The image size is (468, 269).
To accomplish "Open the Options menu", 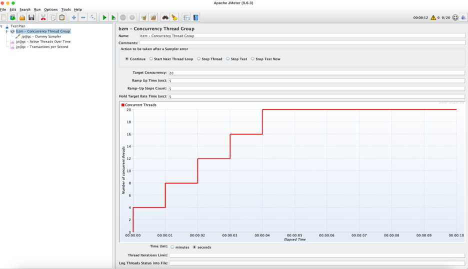I will click(50, 9).
